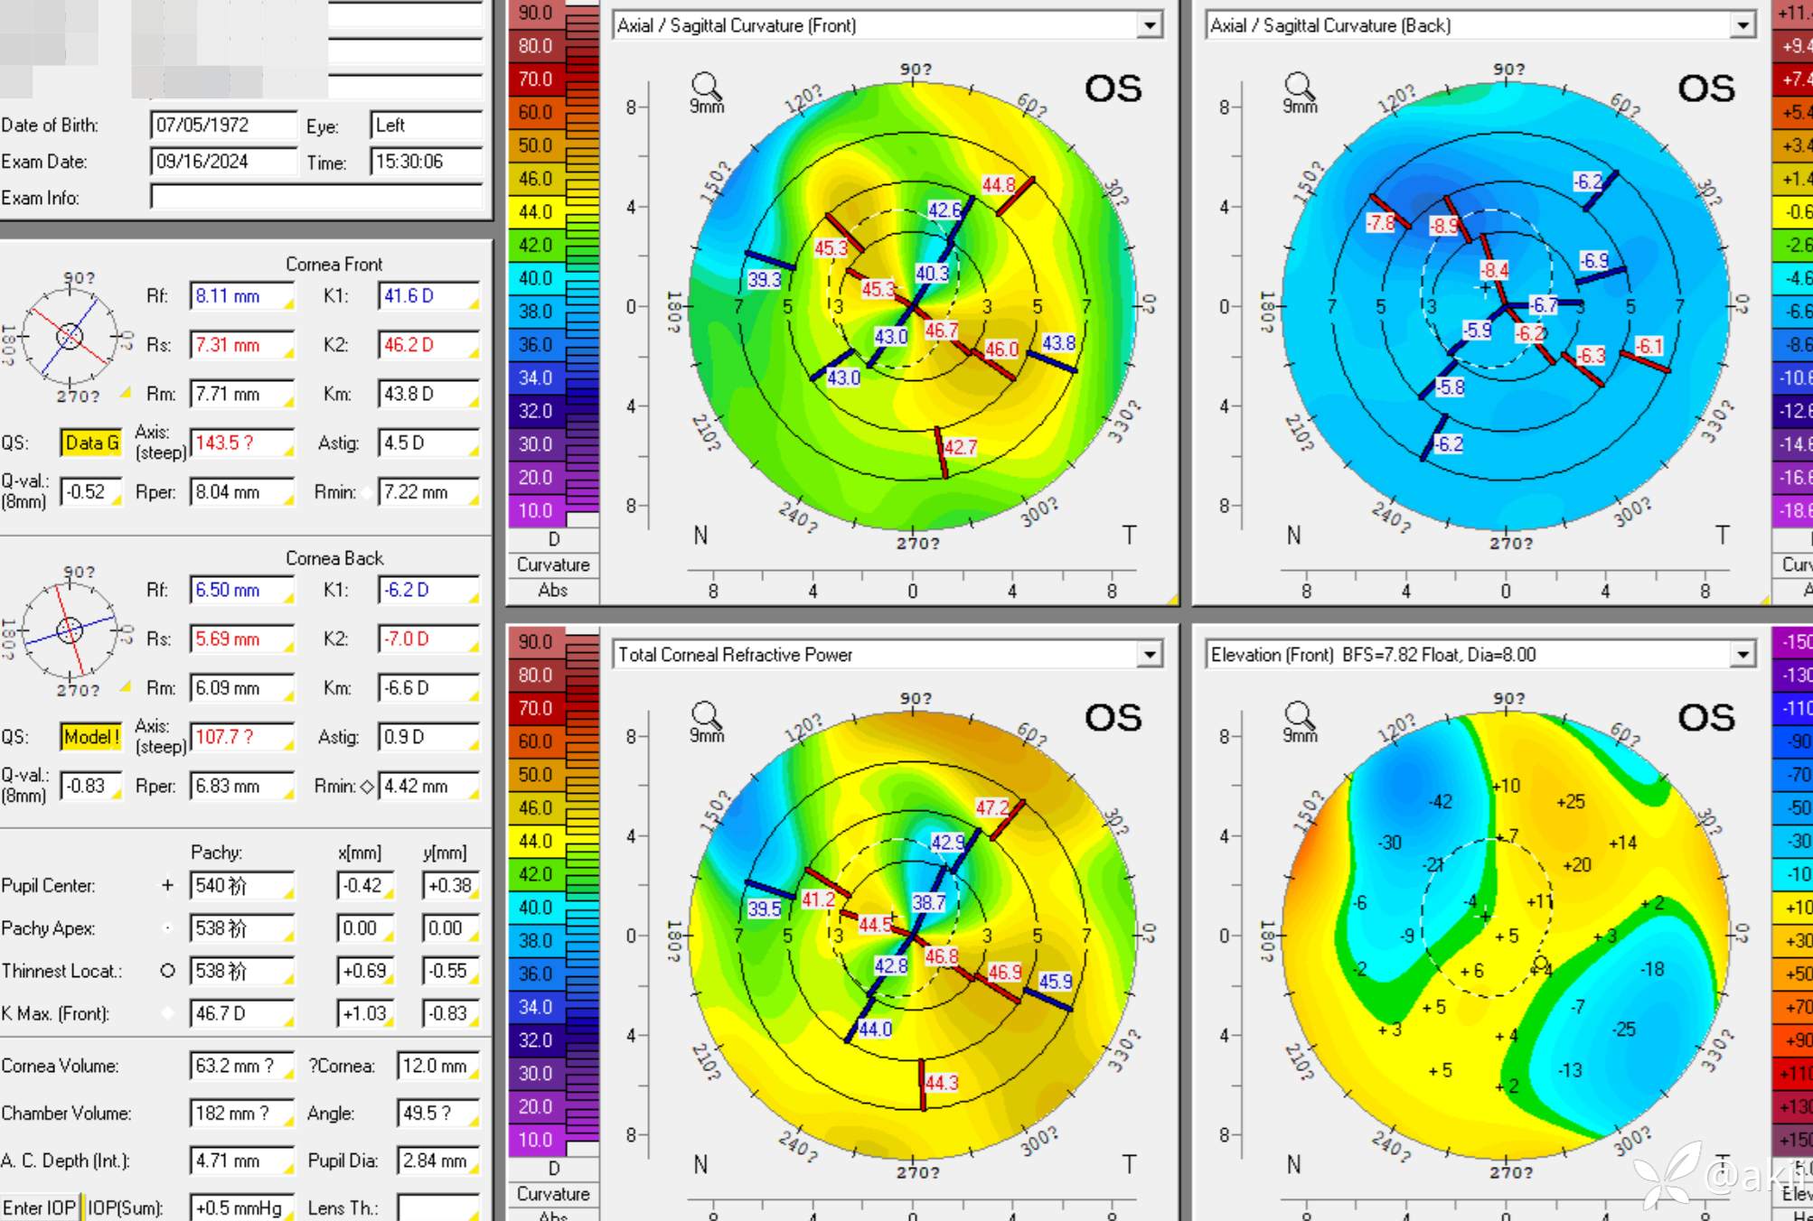Click the Pupil Center plus marker
Viewport: 1813px width, 1221px height.
167,885
